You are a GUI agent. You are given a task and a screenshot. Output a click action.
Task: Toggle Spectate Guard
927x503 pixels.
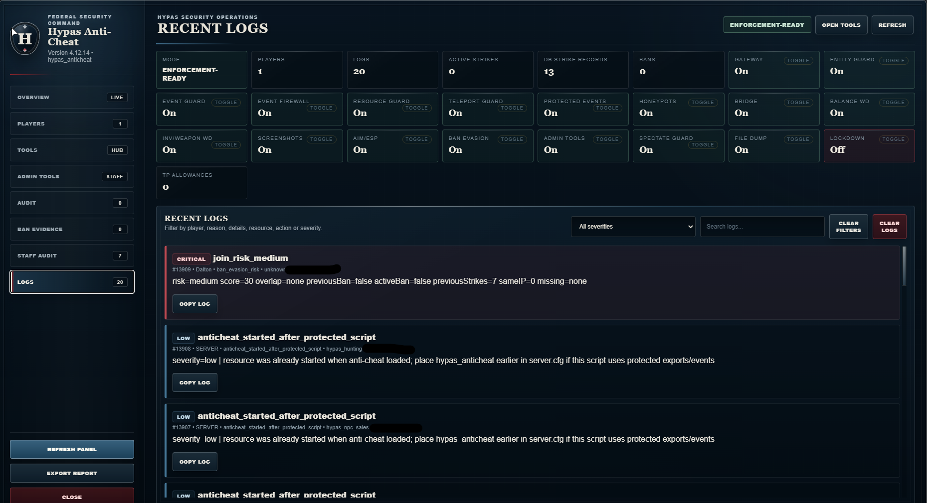coord(703,145)
